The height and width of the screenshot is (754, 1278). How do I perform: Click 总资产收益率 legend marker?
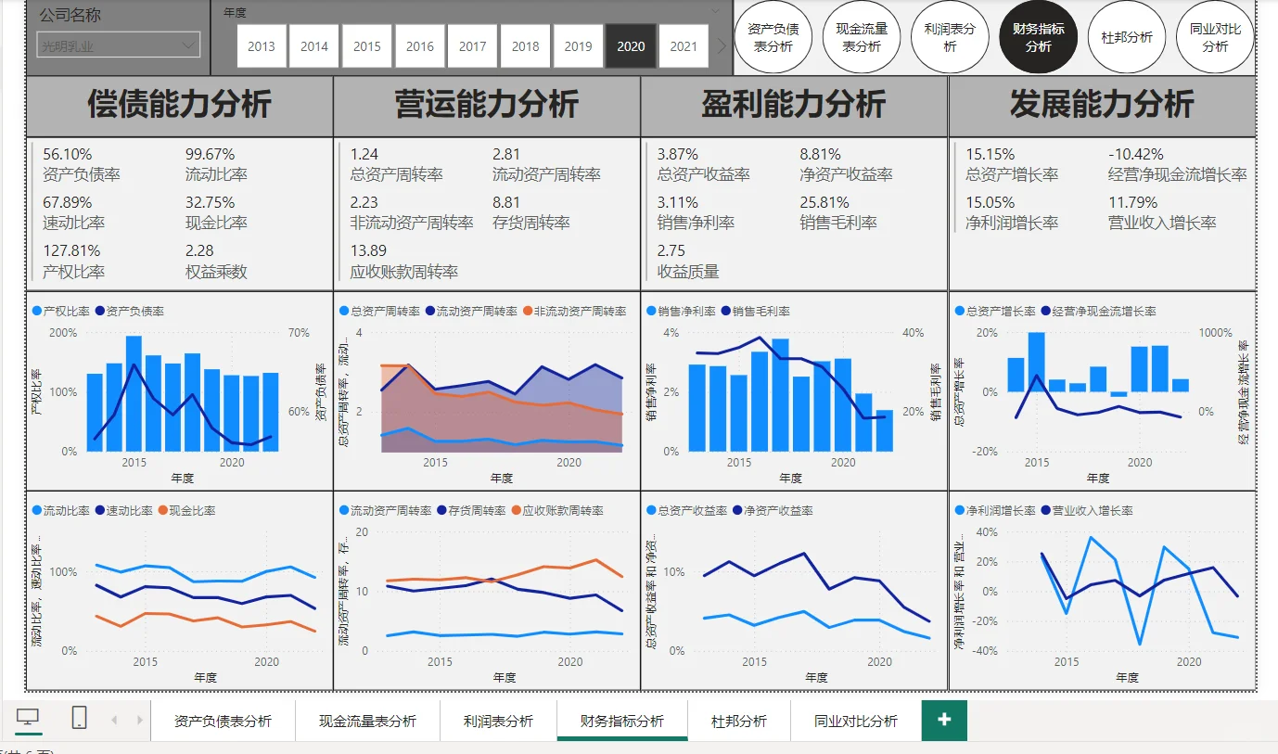pos(651,511)
